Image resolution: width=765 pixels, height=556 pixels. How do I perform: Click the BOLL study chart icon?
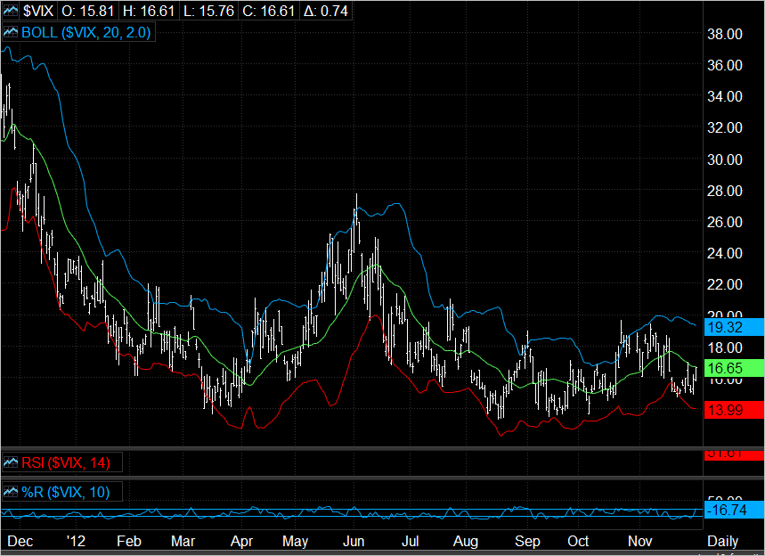pyautogui.click(x=12, y=31)
